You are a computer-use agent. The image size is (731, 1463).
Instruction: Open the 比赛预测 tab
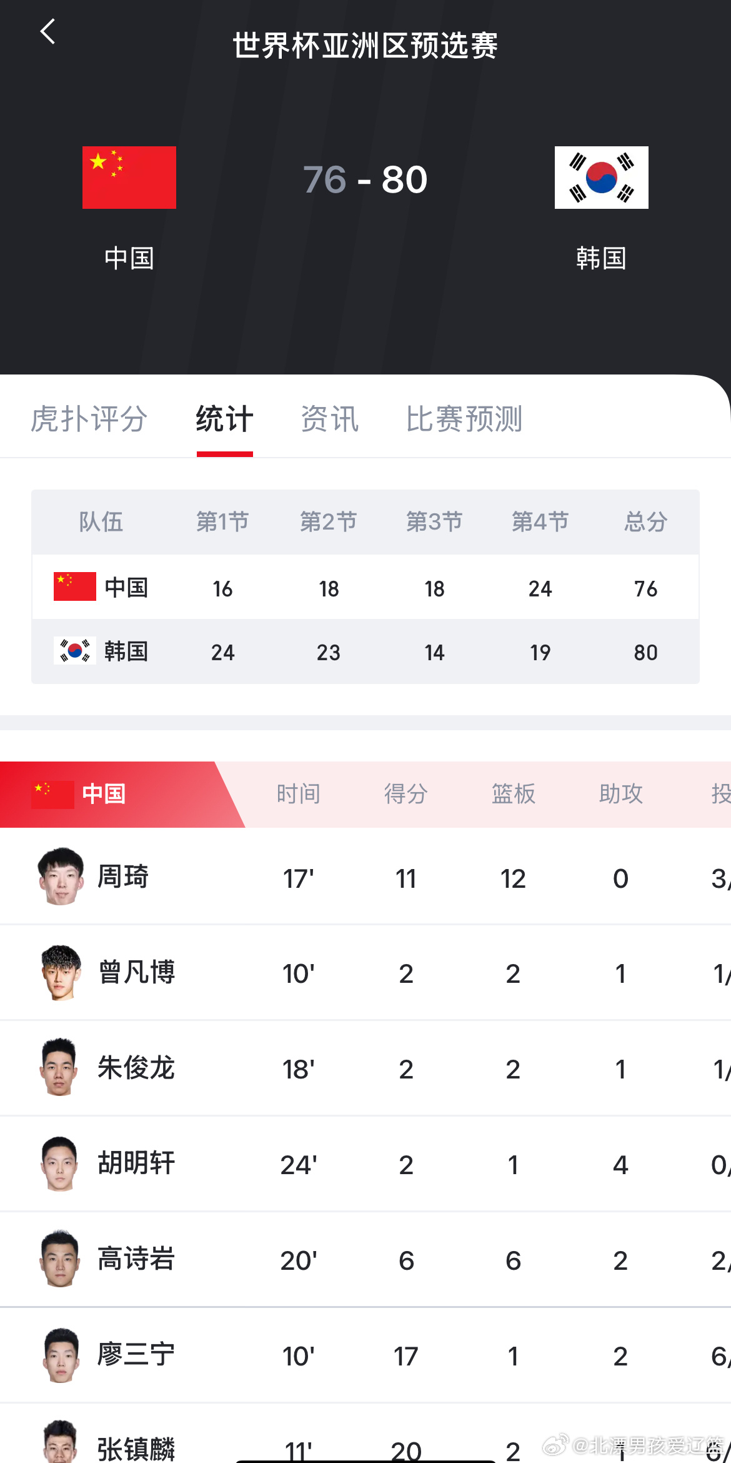tap(464, 418)
